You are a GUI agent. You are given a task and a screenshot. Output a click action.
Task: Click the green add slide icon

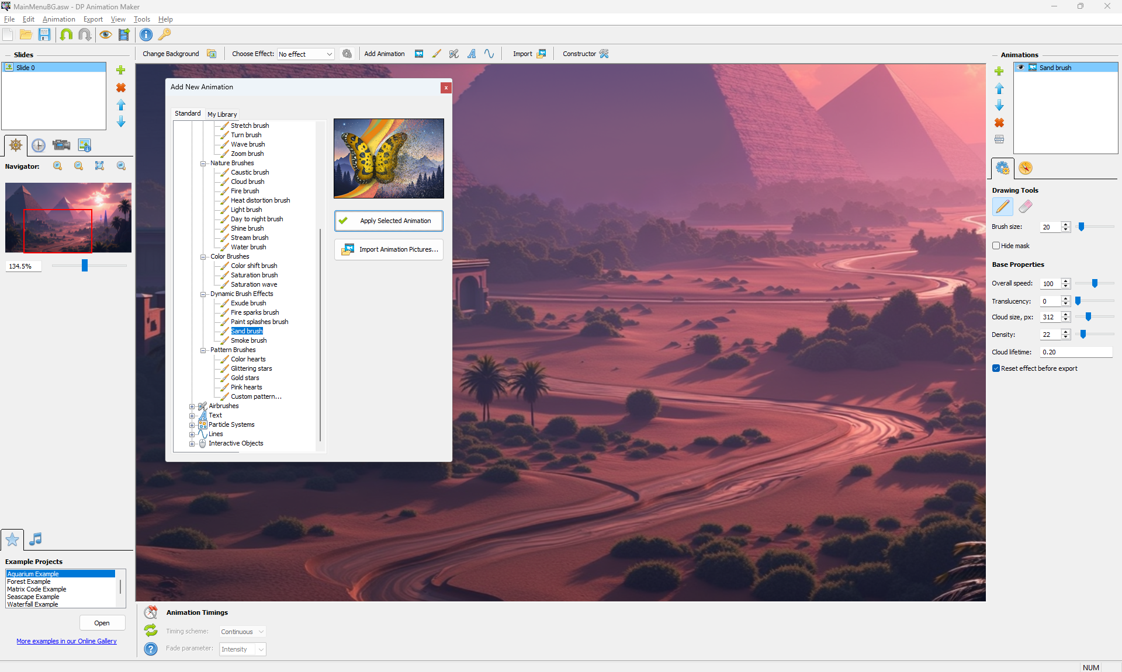pos(121,70)
